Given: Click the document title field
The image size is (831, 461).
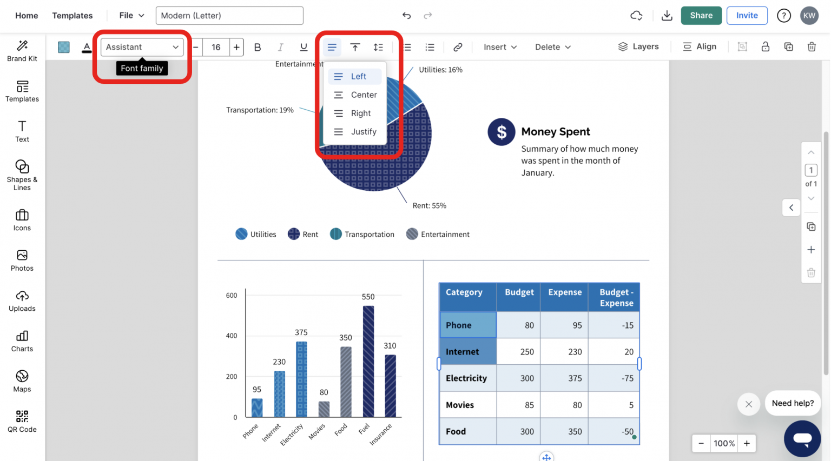Looking at the screenshot, I should coord(229,16).
